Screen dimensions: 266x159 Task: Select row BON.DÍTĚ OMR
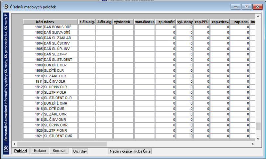click(139, 103)
